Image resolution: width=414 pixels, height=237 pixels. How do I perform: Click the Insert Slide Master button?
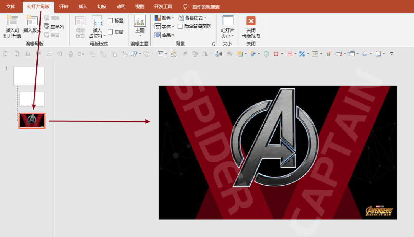point(12,27)
